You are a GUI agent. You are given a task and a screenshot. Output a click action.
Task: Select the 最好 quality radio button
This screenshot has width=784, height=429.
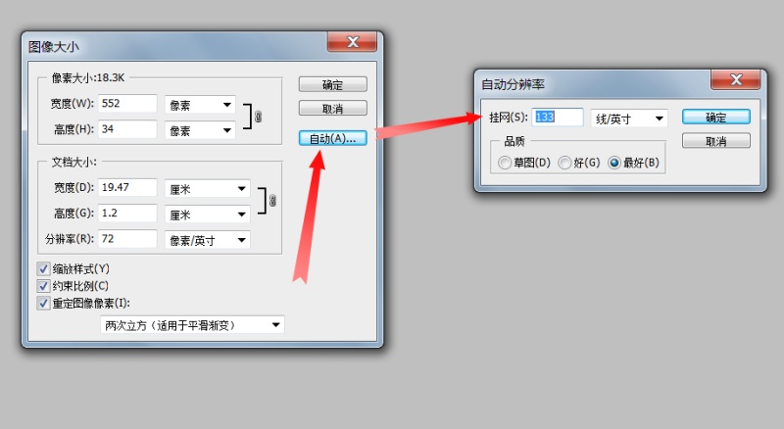click(x=614, y=163)
